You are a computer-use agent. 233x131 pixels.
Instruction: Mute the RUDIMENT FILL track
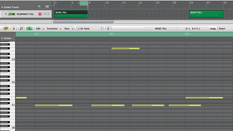click(x=45, y=14)
